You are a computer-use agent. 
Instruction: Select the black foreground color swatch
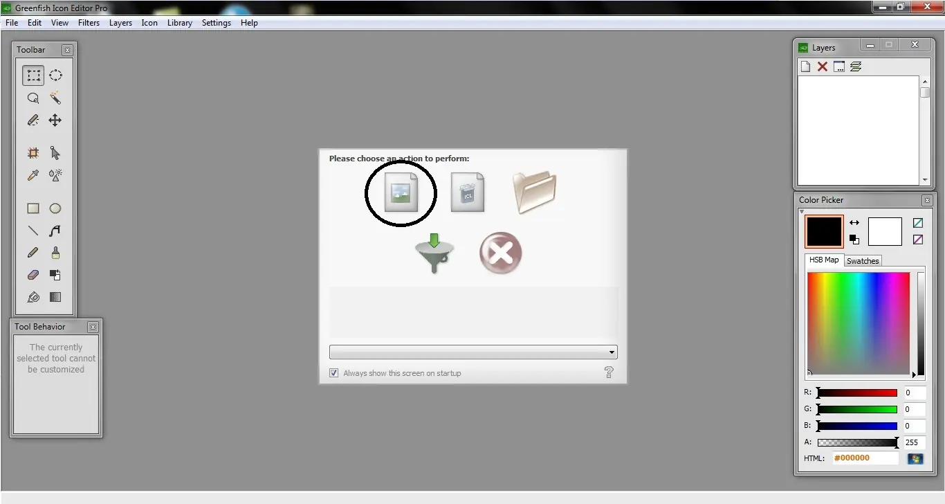coord(824,231)
